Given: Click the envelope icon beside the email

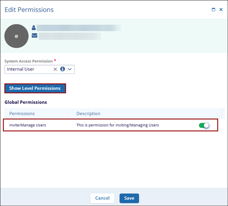Looking at the screenshot, I should [x=34, y=35].
